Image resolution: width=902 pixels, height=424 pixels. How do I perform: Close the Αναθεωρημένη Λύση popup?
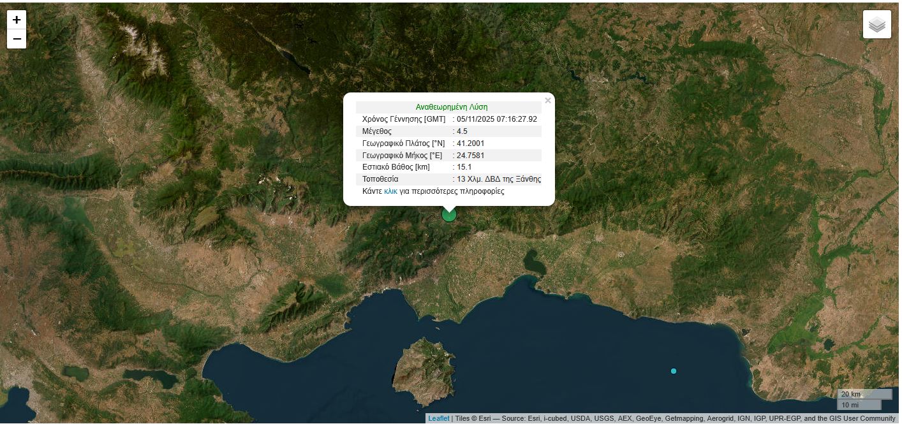(x=548, y=100)
